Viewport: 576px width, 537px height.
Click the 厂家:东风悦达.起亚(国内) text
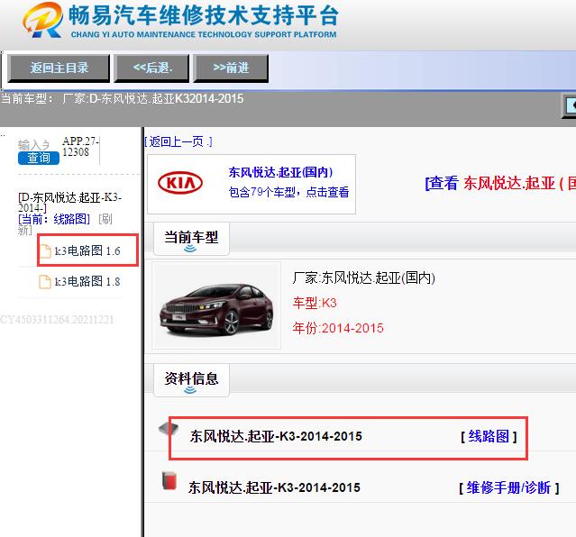[x=363, y=278]
